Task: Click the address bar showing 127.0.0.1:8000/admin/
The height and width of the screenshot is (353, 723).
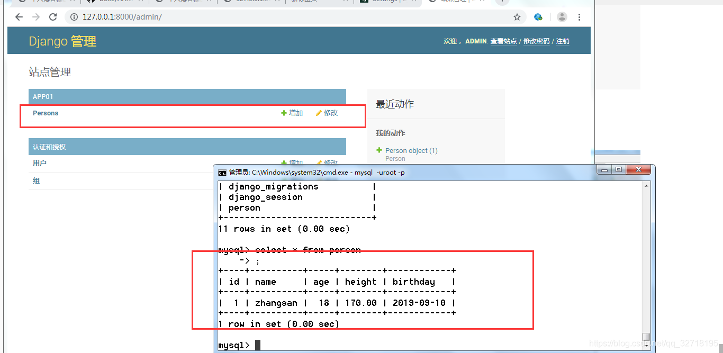Action: click(295, 17)
